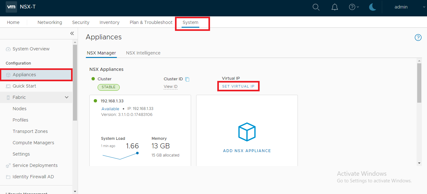427x194 pixels.
Task: Click the View ID link
Action: [x=171, y=87]
